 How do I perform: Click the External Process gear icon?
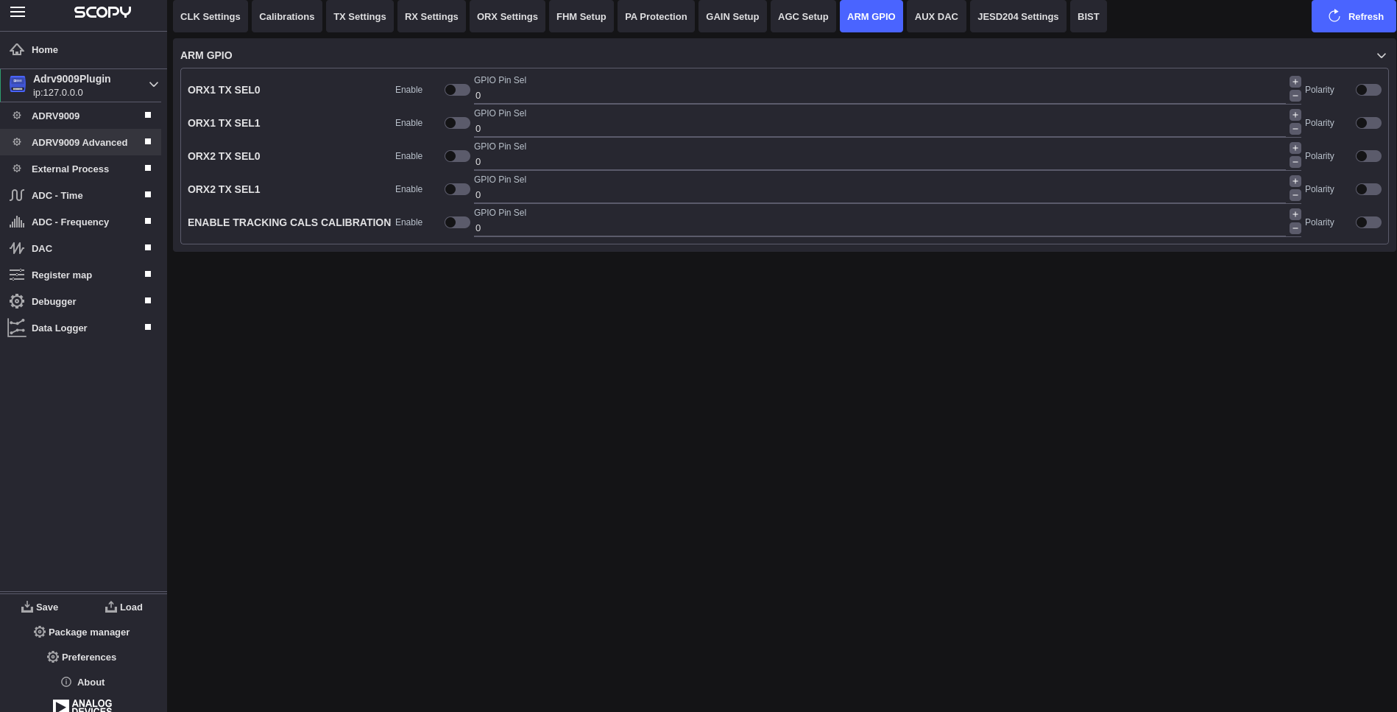tap(17, 169)
